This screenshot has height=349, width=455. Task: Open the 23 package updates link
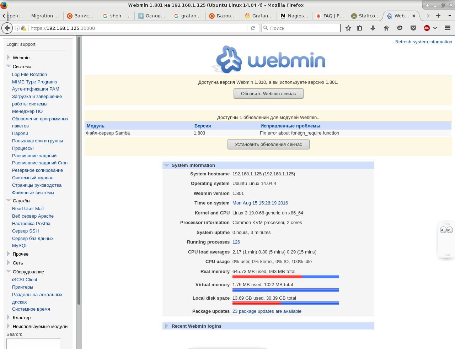pyautogui.click(x=267, y=311)
